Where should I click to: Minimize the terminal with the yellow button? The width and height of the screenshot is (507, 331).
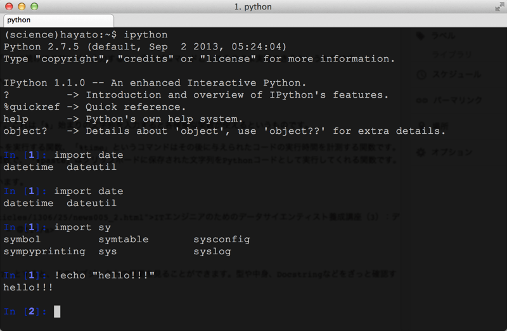pyautogui.click(x=22, y=6)
